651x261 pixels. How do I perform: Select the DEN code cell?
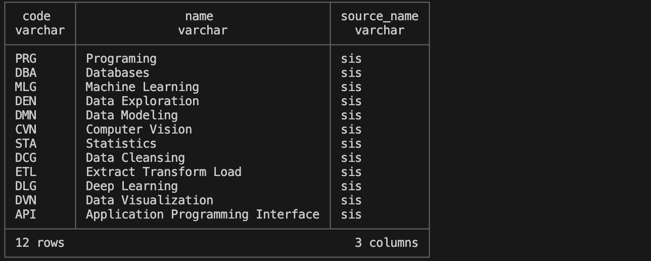(26, 101)
